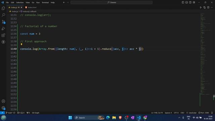The image size is (215, 121).
Task: Open the Edit menu
Action: click(12, 2)
